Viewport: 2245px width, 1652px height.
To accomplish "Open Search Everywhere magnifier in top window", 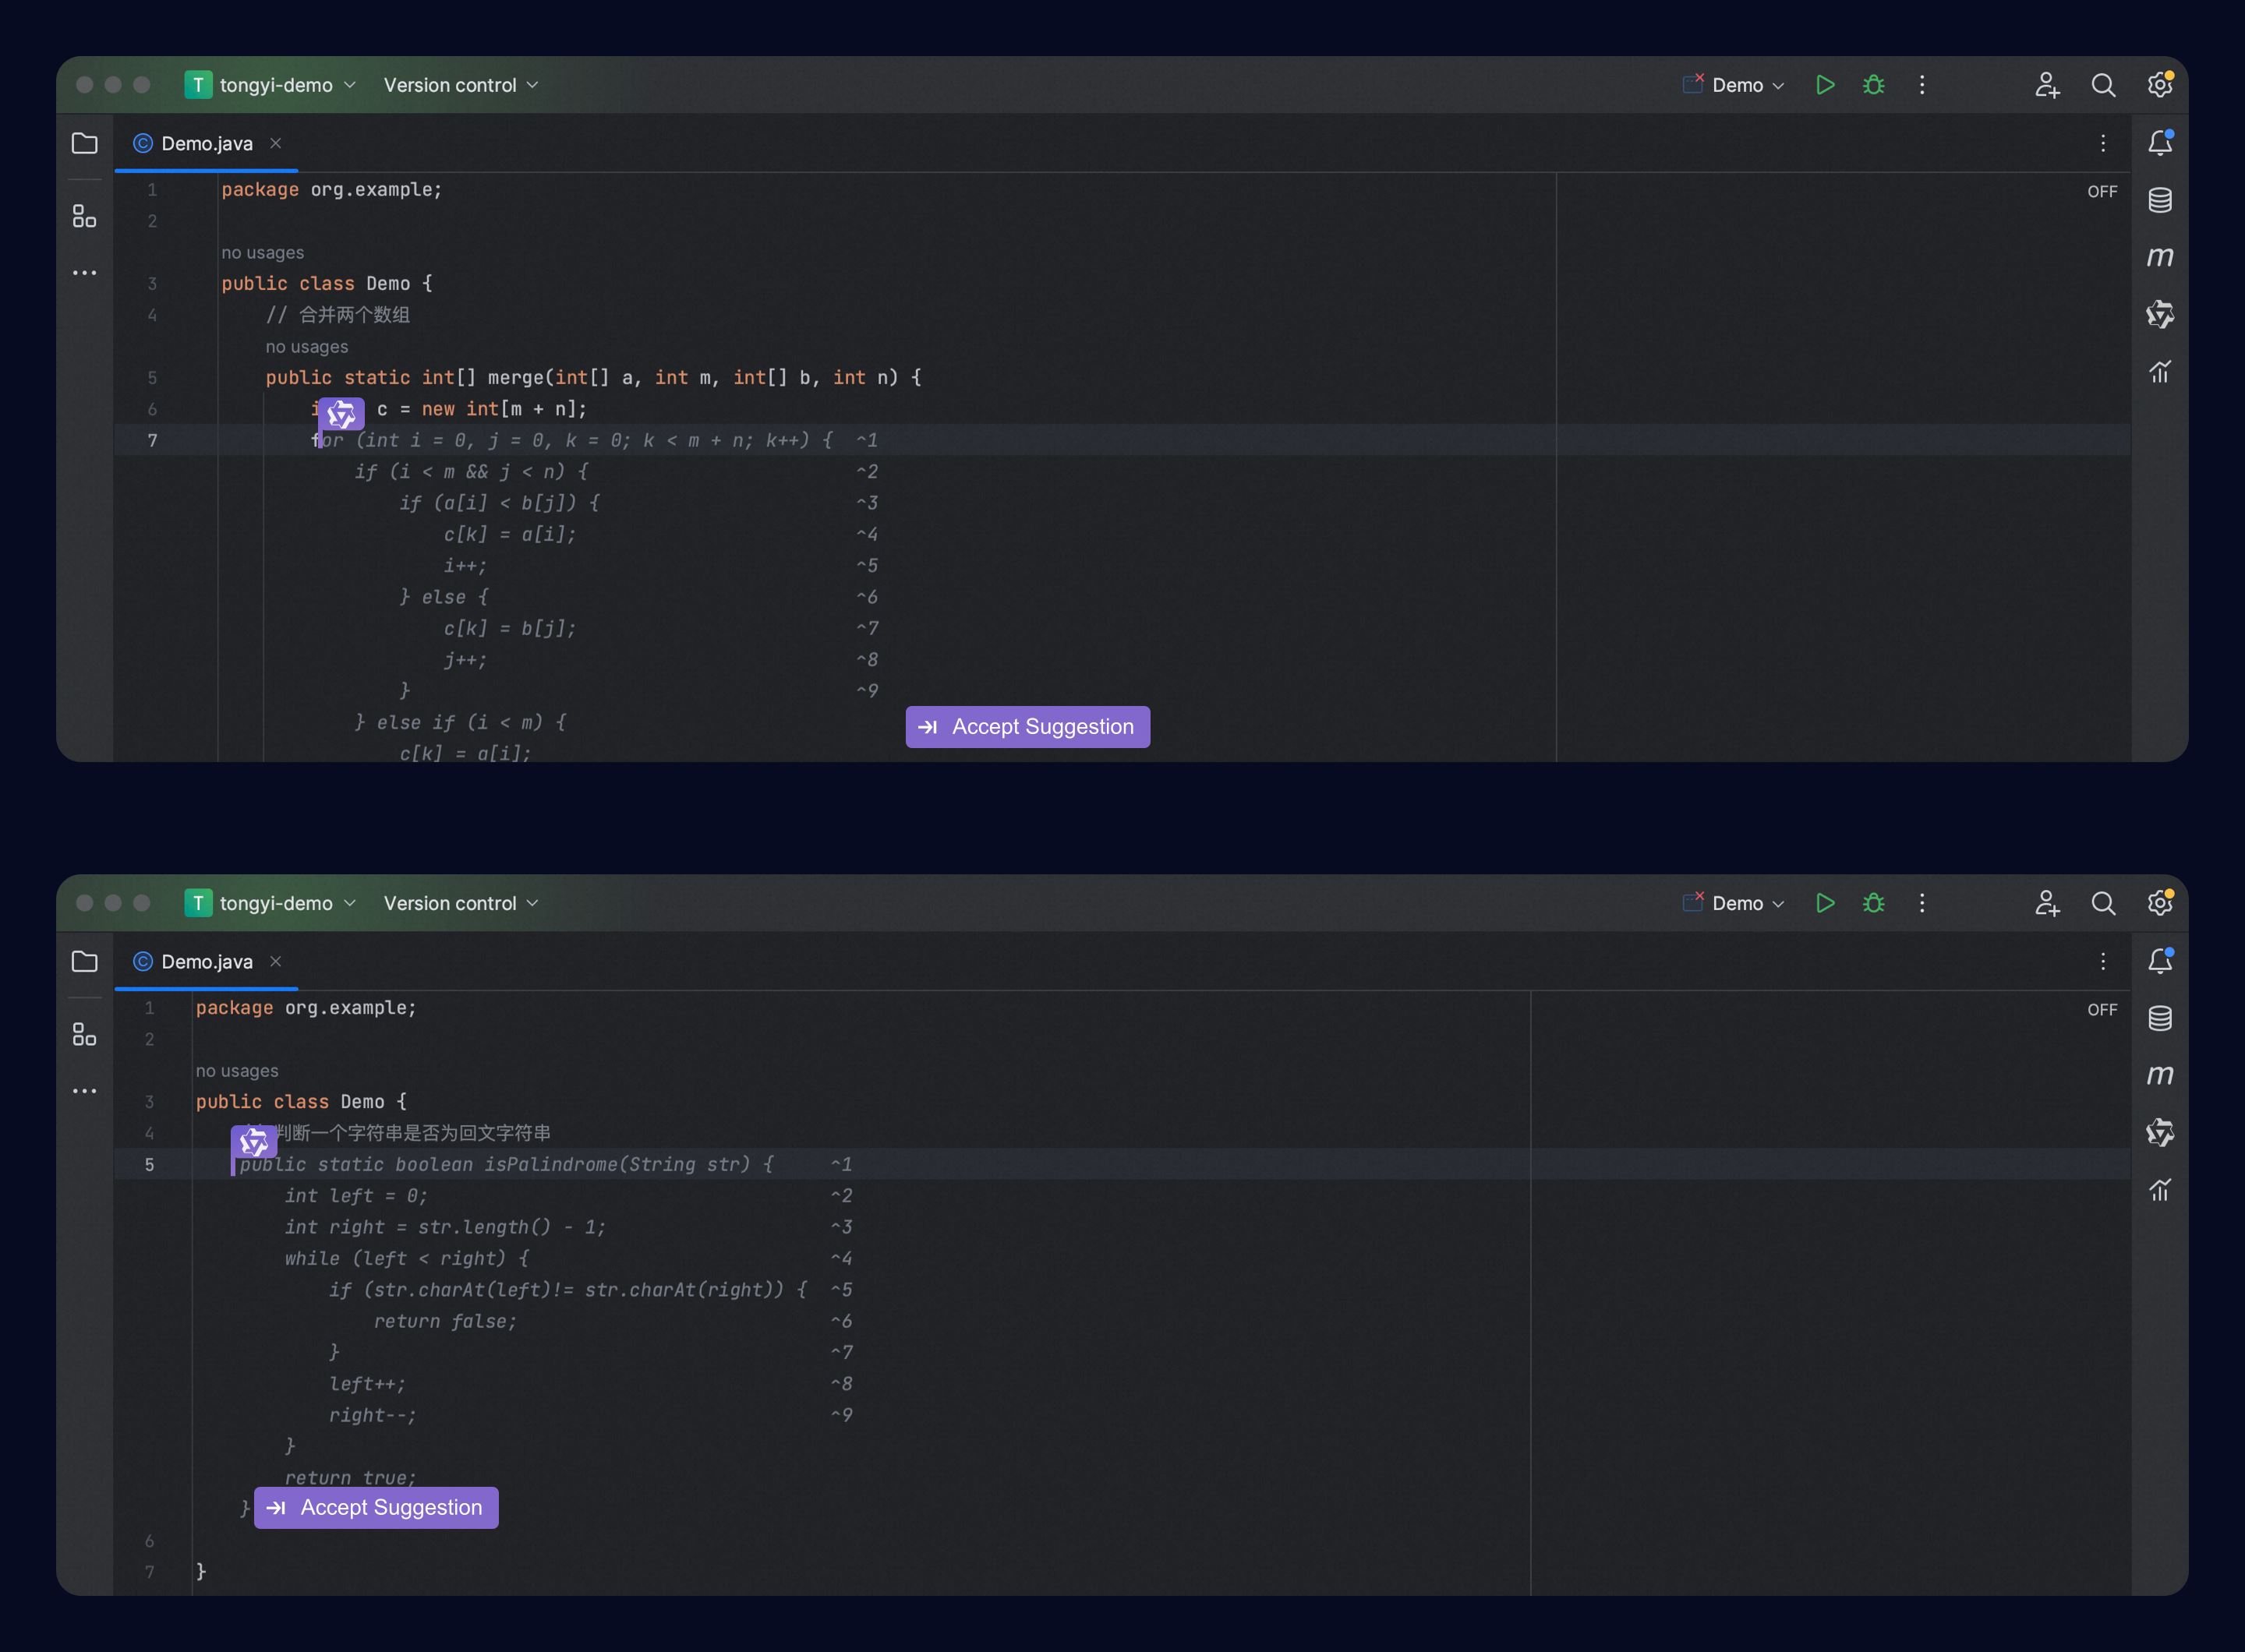I will point(2103,85).
